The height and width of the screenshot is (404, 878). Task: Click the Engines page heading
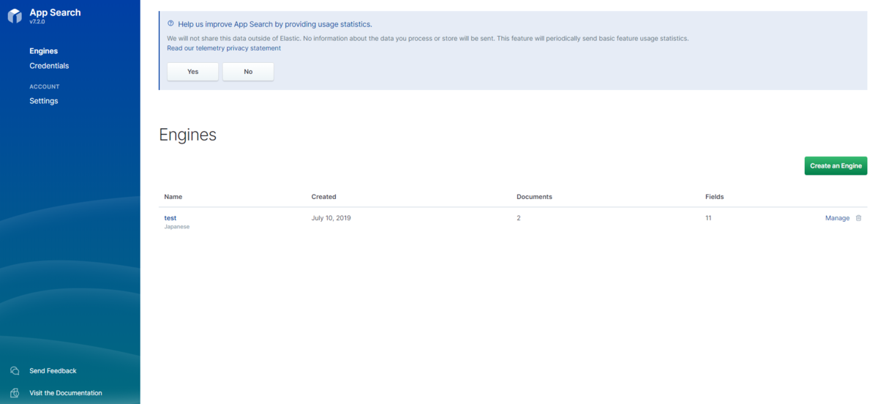(x=187, y=135)
